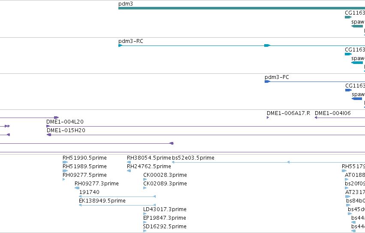365x233 pixels.
Task: Click the pdm3 gene label
Action: (x=126, y=4)
